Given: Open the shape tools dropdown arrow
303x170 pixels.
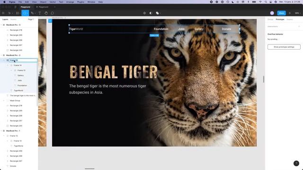Looking at the screenshot, I should click(x=27, y=13).
